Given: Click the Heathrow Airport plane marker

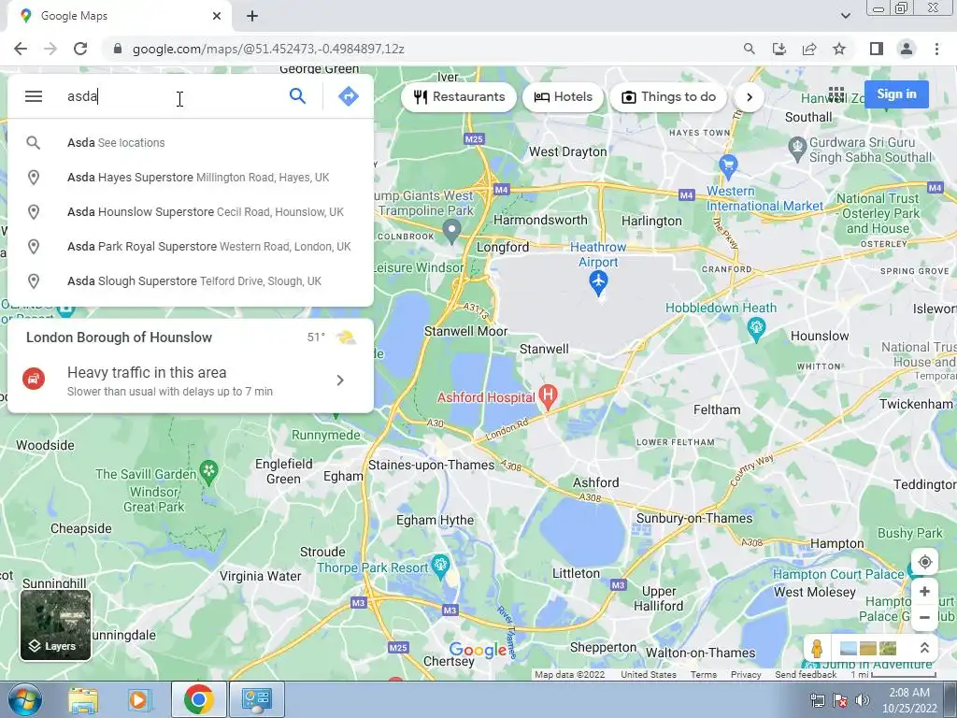Looking at the screenshot, I should (x=598, y=282).
